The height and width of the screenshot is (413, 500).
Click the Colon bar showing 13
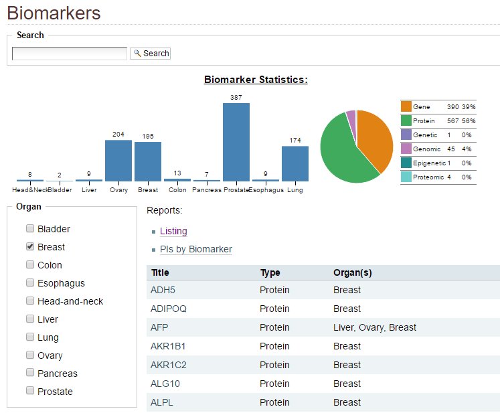(177, 180)
